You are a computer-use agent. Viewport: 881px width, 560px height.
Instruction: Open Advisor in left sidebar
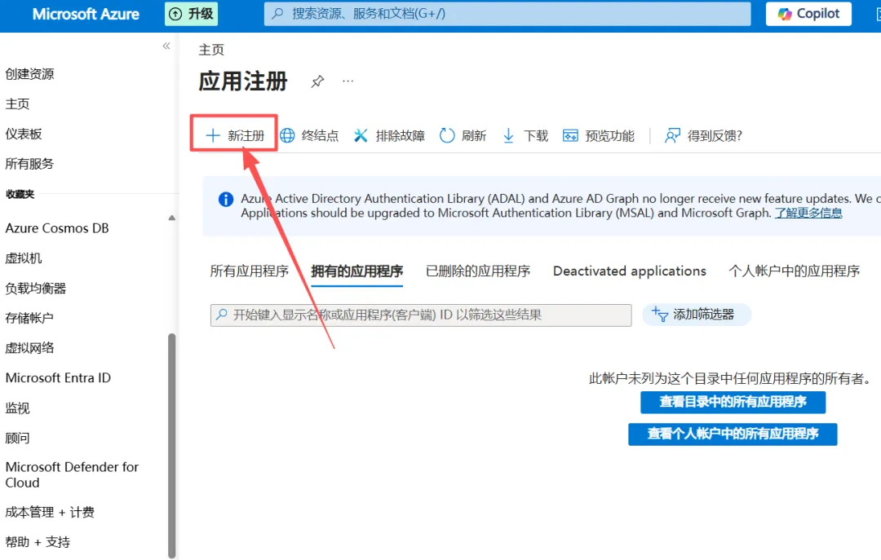tap(17, 438)
